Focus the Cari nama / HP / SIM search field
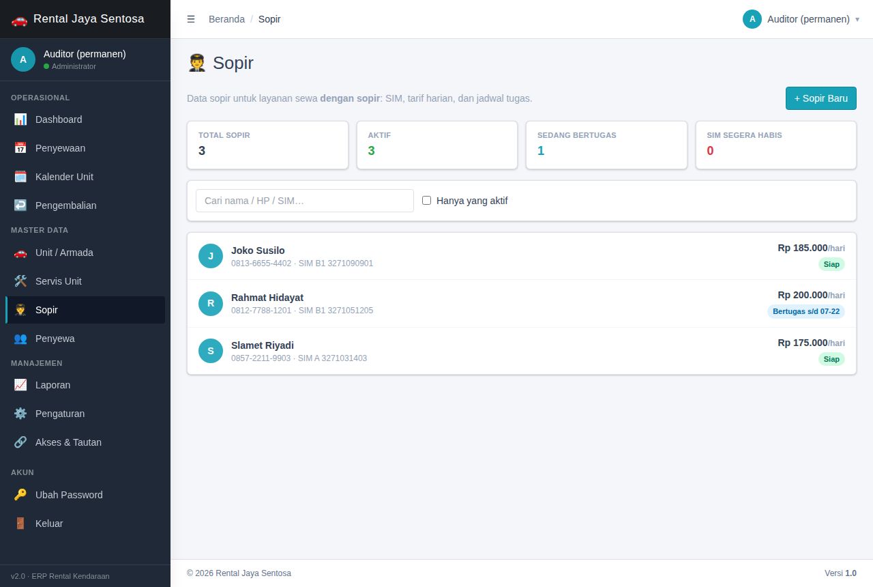Viewport: 873px width, 587px height. [305, 201]
